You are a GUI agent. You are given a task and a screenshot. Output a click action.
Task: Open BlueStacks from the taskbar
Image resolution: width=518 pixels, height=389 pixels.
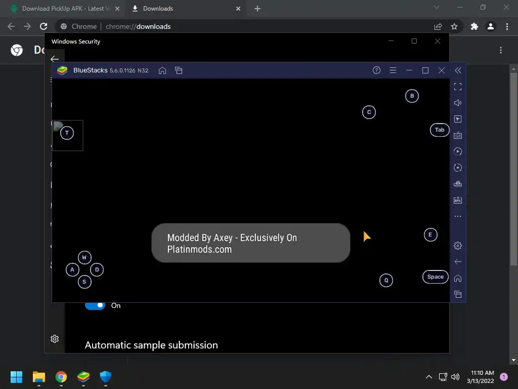click(83, 377)
